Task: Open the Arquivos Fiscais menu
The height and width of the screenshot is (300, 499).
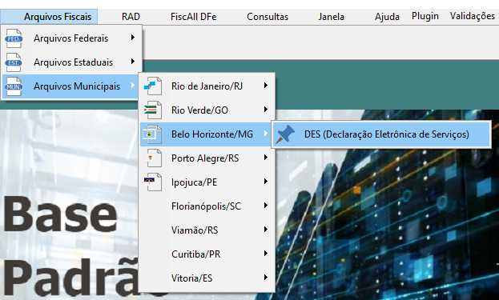Action: click(49, 17)
